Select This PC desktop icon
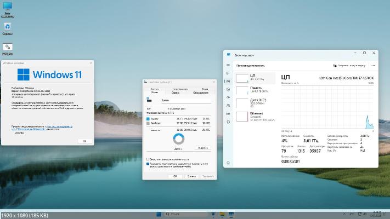Viewport: 390px width, 219px height. [x=8, y=9]
